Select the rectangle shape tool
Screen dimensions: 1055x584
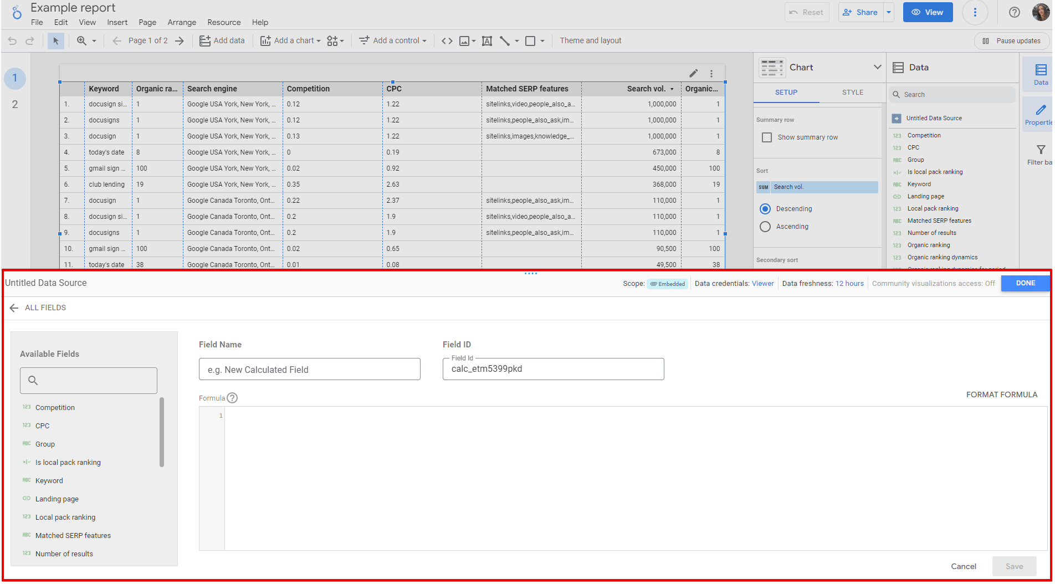(x=530, y=41)
